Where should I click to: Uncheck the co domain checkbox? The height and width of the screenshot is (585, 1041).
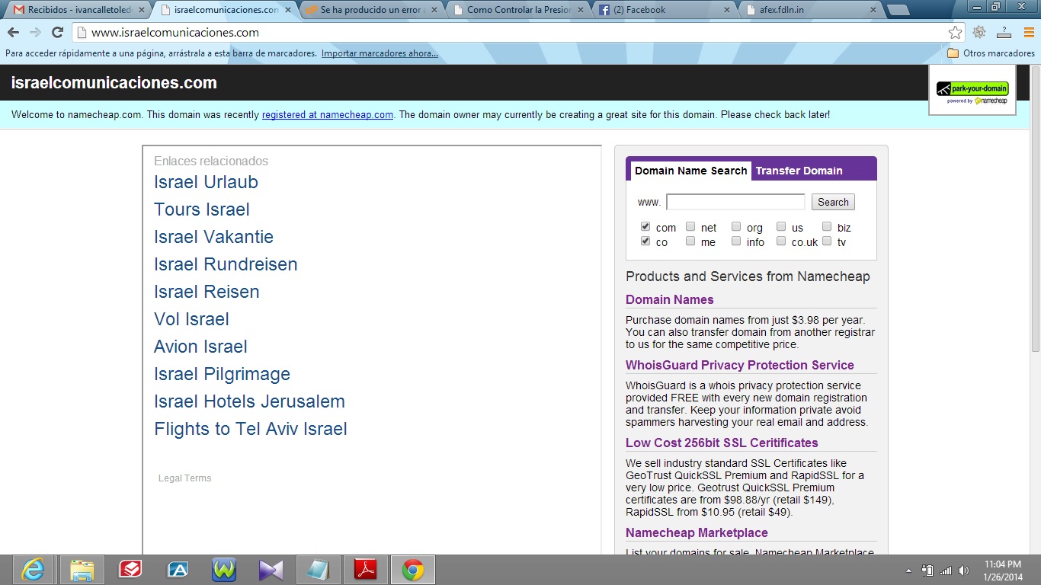645,241
